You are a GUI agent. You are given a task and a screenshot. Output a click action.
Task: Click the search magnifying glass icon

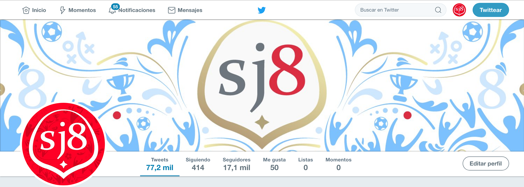tap(438, 10)
